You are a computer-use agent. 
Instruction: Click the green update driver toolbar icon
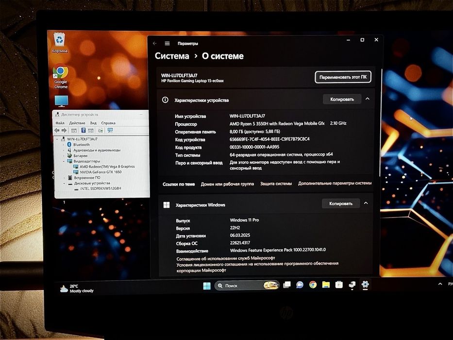(100, 131)
